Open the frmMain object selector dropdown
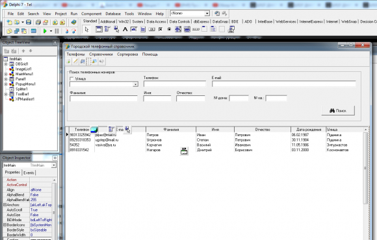 point(54,165)
